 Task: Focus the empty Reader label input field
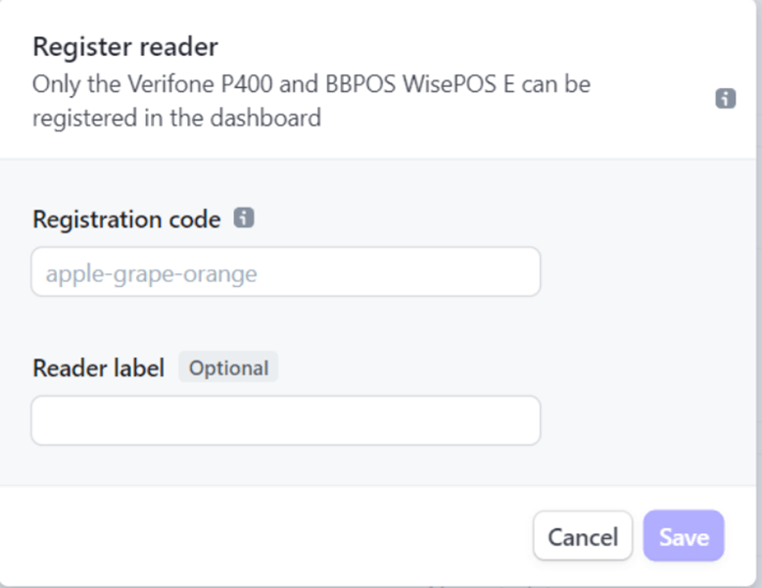[x=285, y=420]
